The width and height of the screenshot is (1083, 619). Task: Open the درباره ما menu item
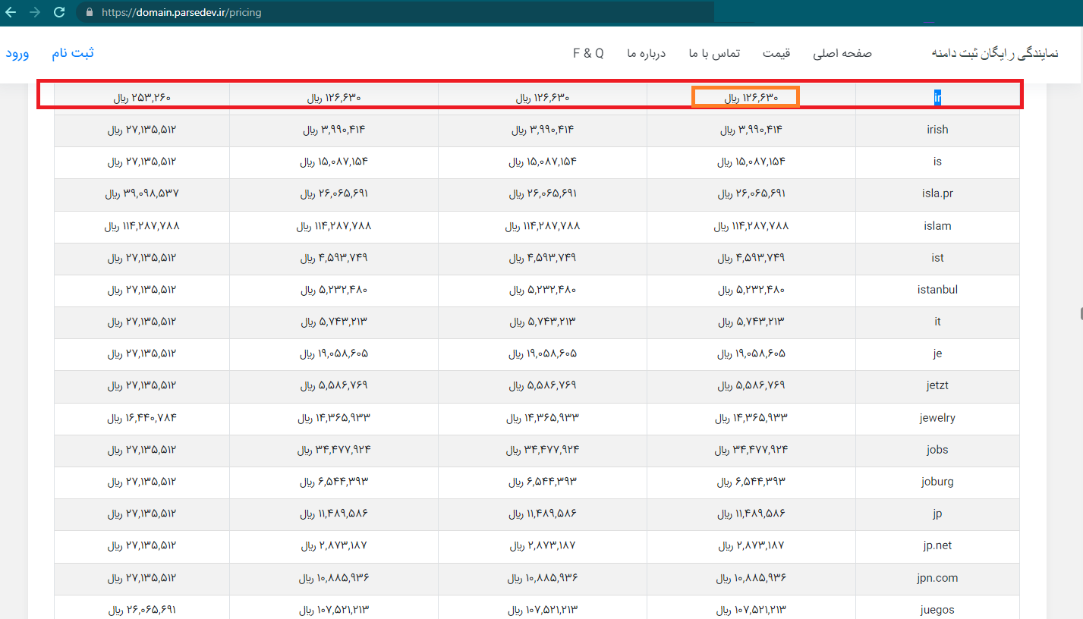[646, 53]
